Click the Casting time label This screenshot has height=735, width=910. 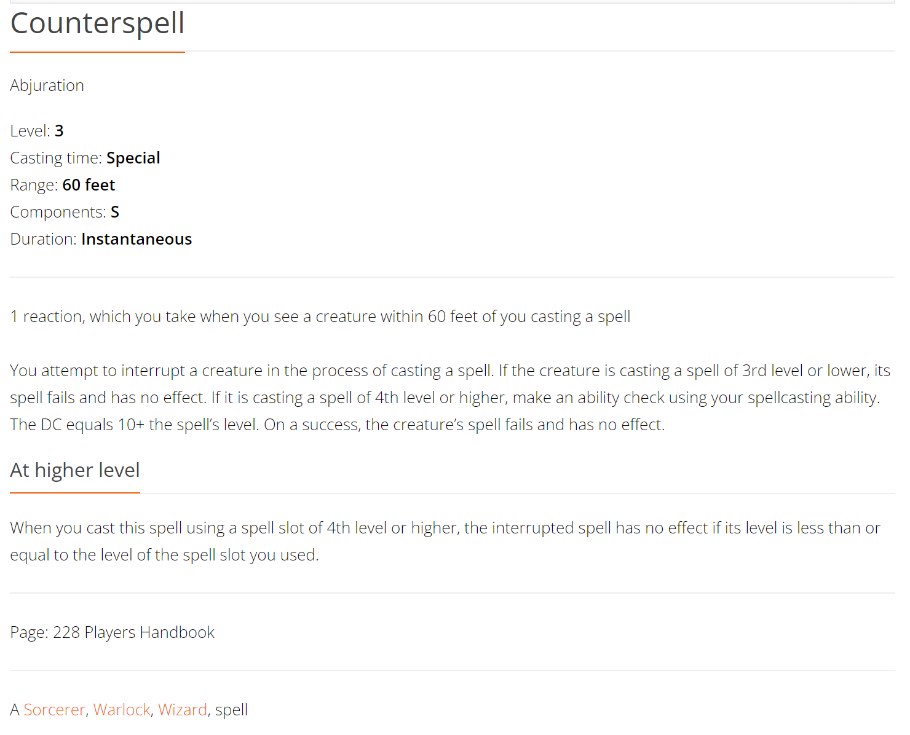pos(56,158)
